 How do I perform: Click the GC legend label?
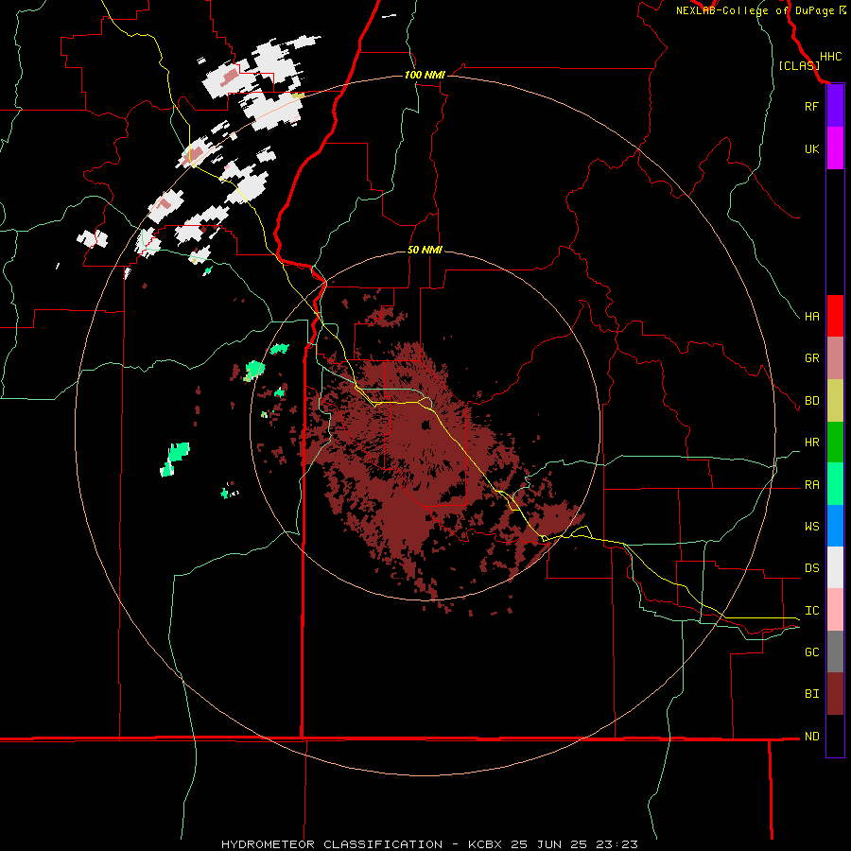click(x=811, y=651)
